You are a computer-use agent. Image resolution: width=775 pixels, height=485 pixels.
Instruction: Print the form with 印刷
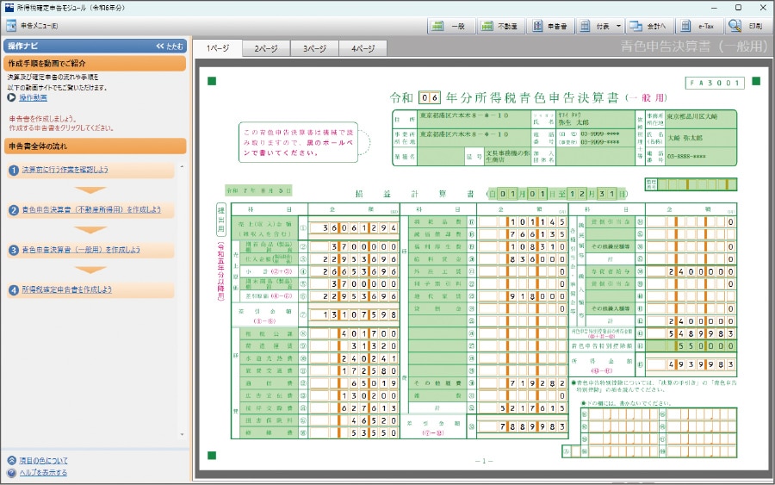pos(746,26)
